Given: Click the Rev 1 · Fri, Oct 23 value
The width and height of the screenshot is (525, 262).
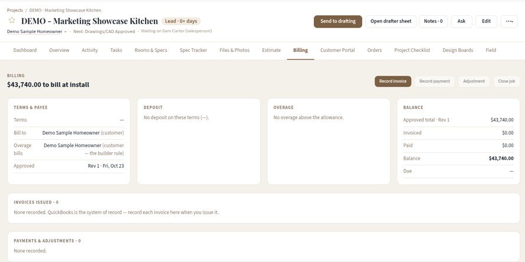Looking at the screenshot, I should tap(106, 166).
